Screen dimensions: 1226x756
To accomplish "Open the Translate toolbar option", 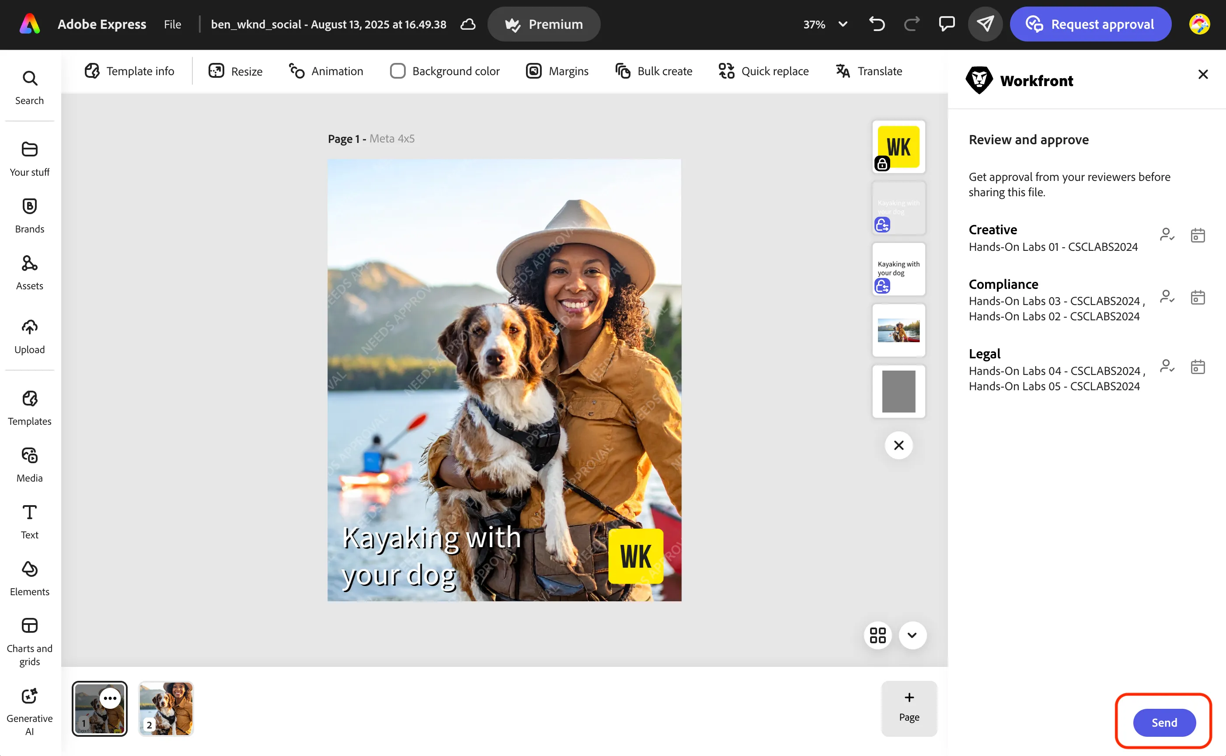I will (x=869, y=71).
